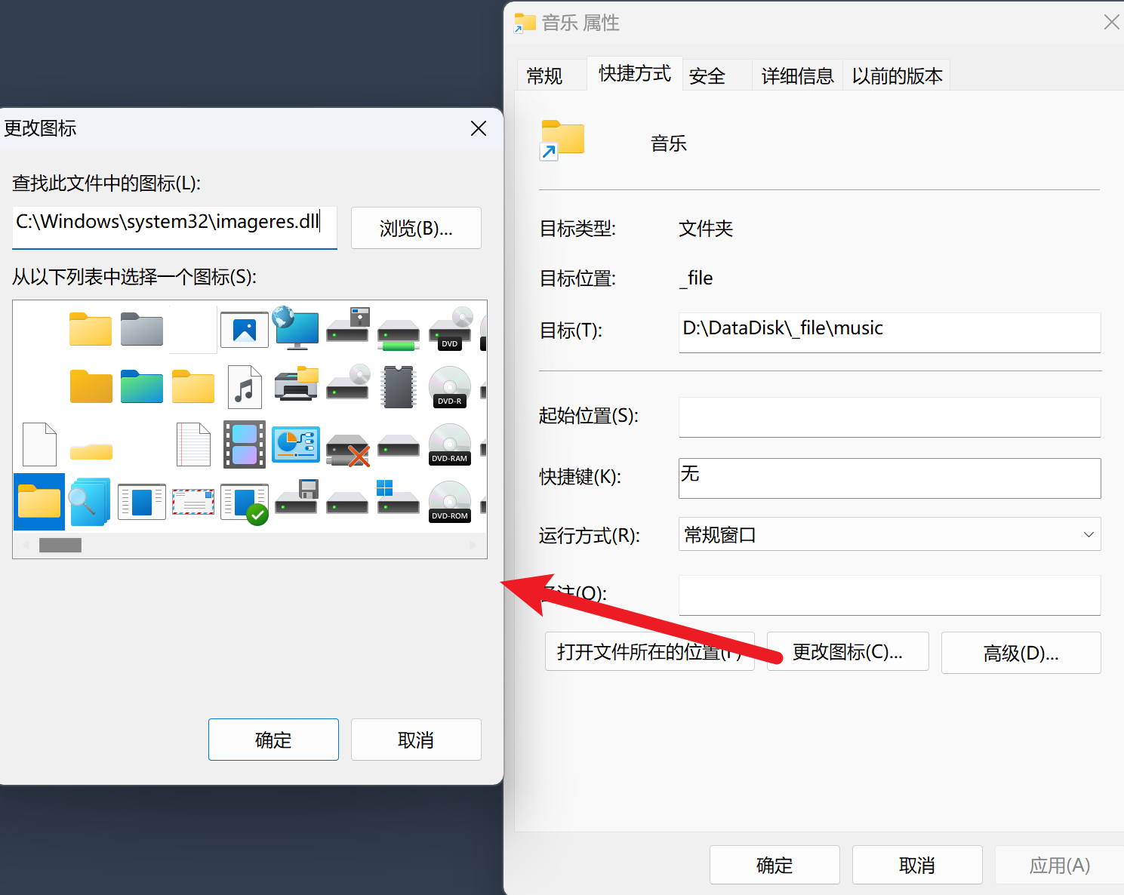Pick the flat pale yellow open folder icon
Viewport: 1124px width, 895px height.
(x=91, y=451)
